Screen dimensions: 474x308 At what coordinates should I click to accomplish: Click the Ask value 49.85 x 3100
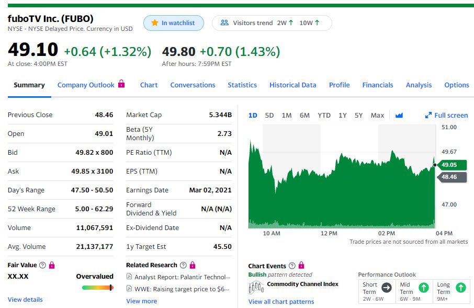[x=92, y=171]
